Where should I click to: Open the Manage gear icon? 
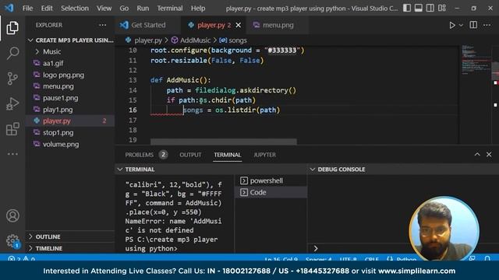pyautogui.click(x=12, y=241)
